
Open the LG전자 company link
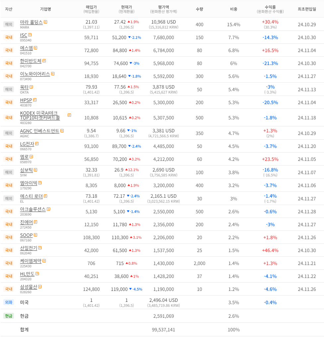point(27,144)
